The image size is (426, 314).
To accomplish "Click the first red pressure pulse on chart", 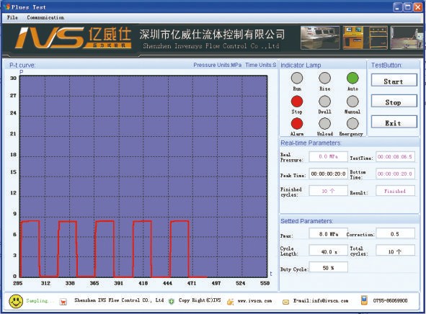I will click(30, 248).
